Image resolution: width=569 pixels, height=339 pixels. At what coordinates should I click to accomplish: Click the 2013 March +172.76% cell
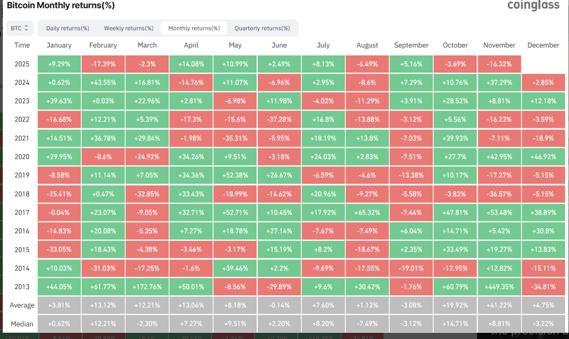coord(147,287)
